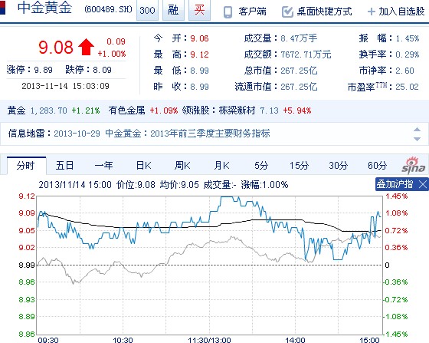Switch to the 5分 chart tab
The image size is (429, 343).
pos(261,166)
